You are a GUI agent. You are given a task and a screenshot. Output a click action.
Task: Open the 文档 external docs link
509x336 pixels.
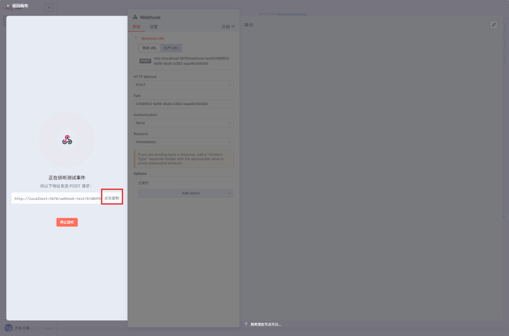pyautogui.click(x=228, y=27)
